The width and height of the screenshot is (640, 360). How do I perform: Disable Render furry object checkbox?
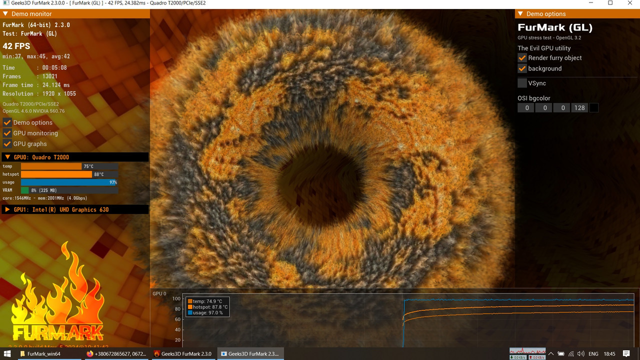[x=522, y=57]
